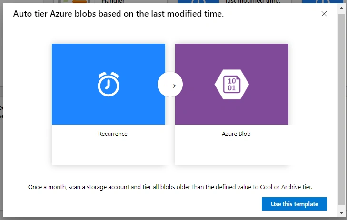Click the Azure Blob hexagon icon

232,85
